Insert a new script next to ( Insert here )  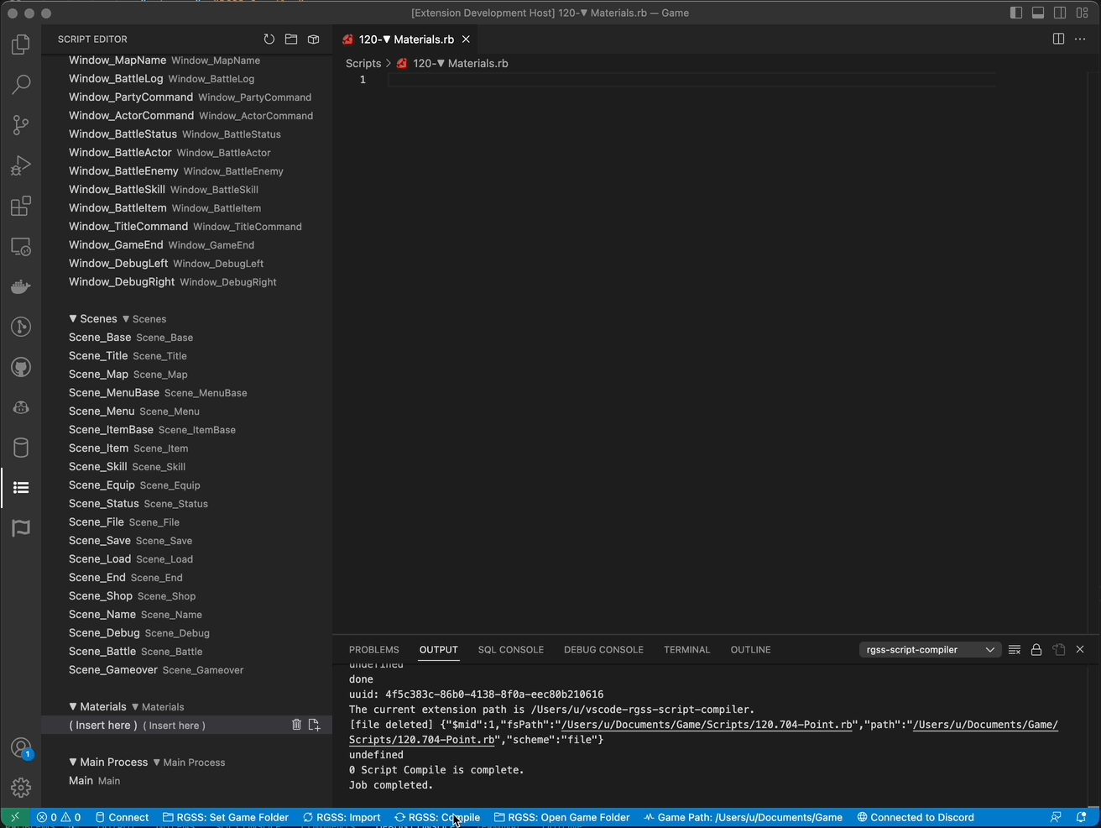coord(315,724)
